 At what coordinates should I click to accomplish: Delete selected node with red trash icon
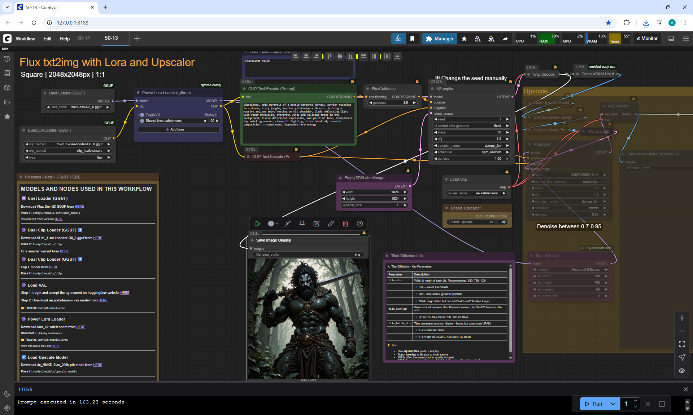click(x=345, y=224)
